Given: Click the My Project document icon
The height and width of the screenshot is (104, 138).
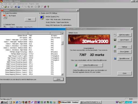Looking at the screenshot, I should [5, 17].
